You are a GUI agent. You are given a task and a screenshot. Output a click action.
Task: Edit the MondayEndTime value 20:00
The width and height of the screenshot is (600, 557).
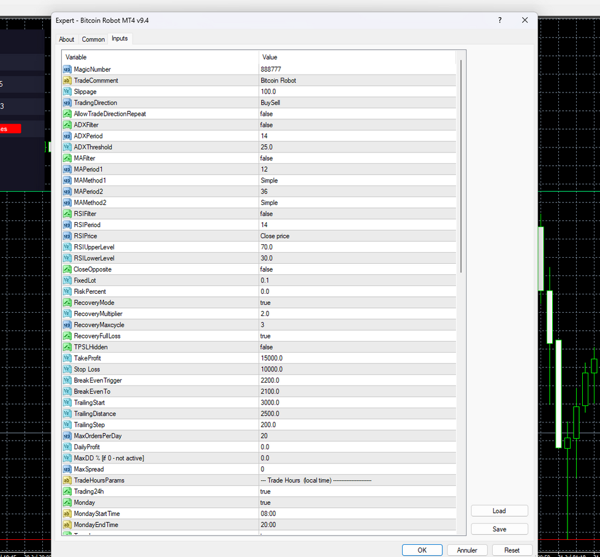tap(357, 525)
